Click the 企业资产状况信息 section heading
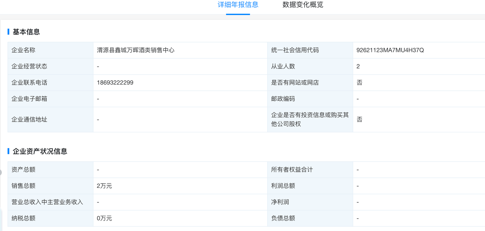This screenshot has height=231, width=485. (x=40, y=151)
